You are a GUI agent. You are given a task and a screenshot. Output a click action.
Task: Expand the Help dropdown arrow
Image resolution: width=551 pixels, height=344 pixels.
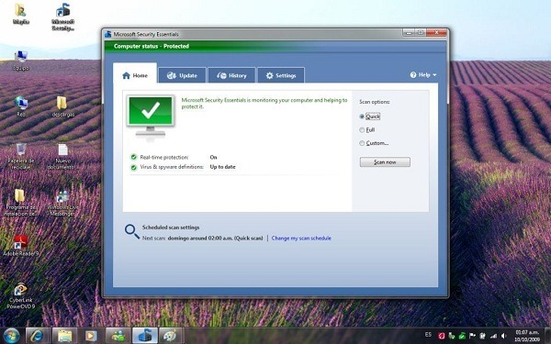434,75
